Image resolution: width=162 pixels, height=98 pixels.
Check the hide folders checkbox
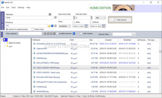81,33
